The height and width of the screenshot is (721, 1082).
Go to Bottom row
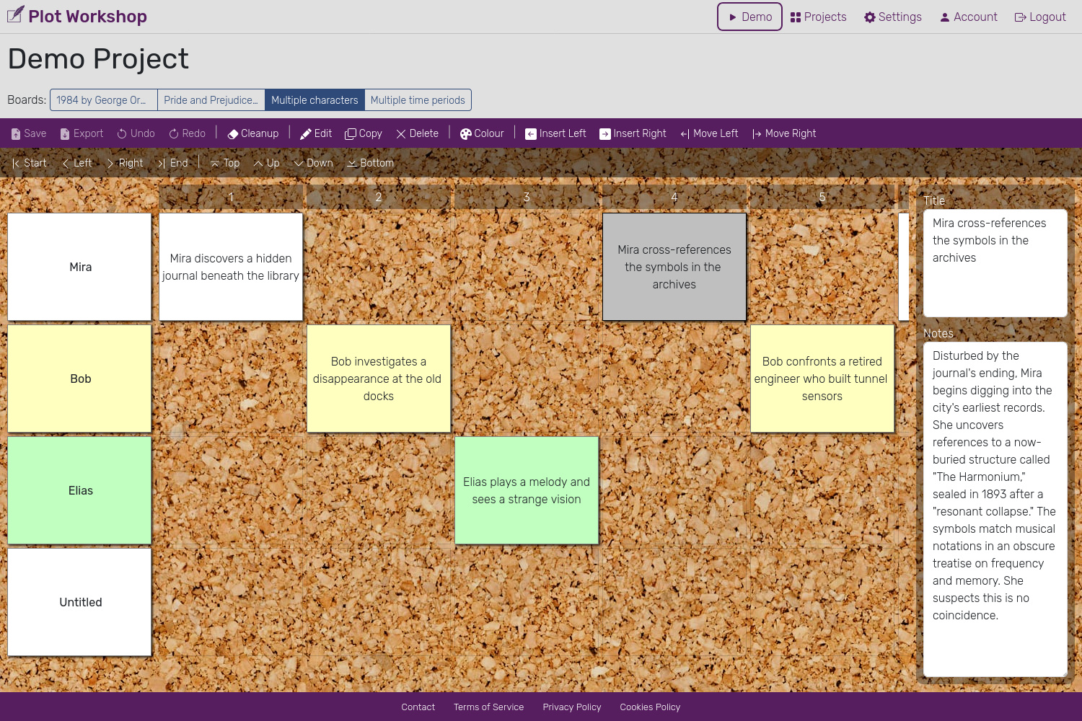click(370, 163)
